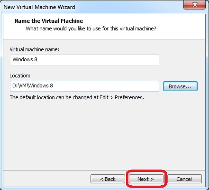
Task: Cancel the New Virtual Machine Wizard
Action: 184,179
